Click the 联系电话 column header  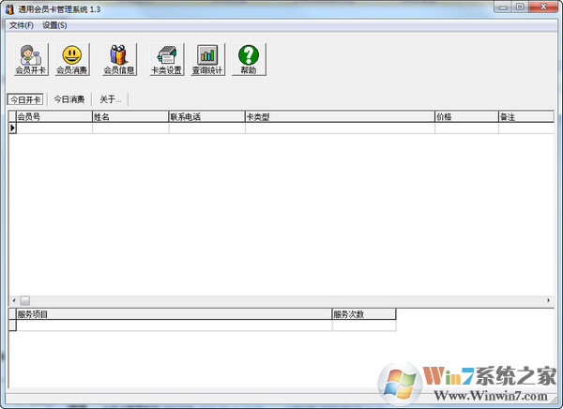(206, 116)
